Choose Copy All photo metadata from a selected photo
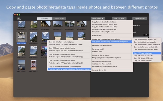This screenshot has height=101, width=163. (69, 67)
